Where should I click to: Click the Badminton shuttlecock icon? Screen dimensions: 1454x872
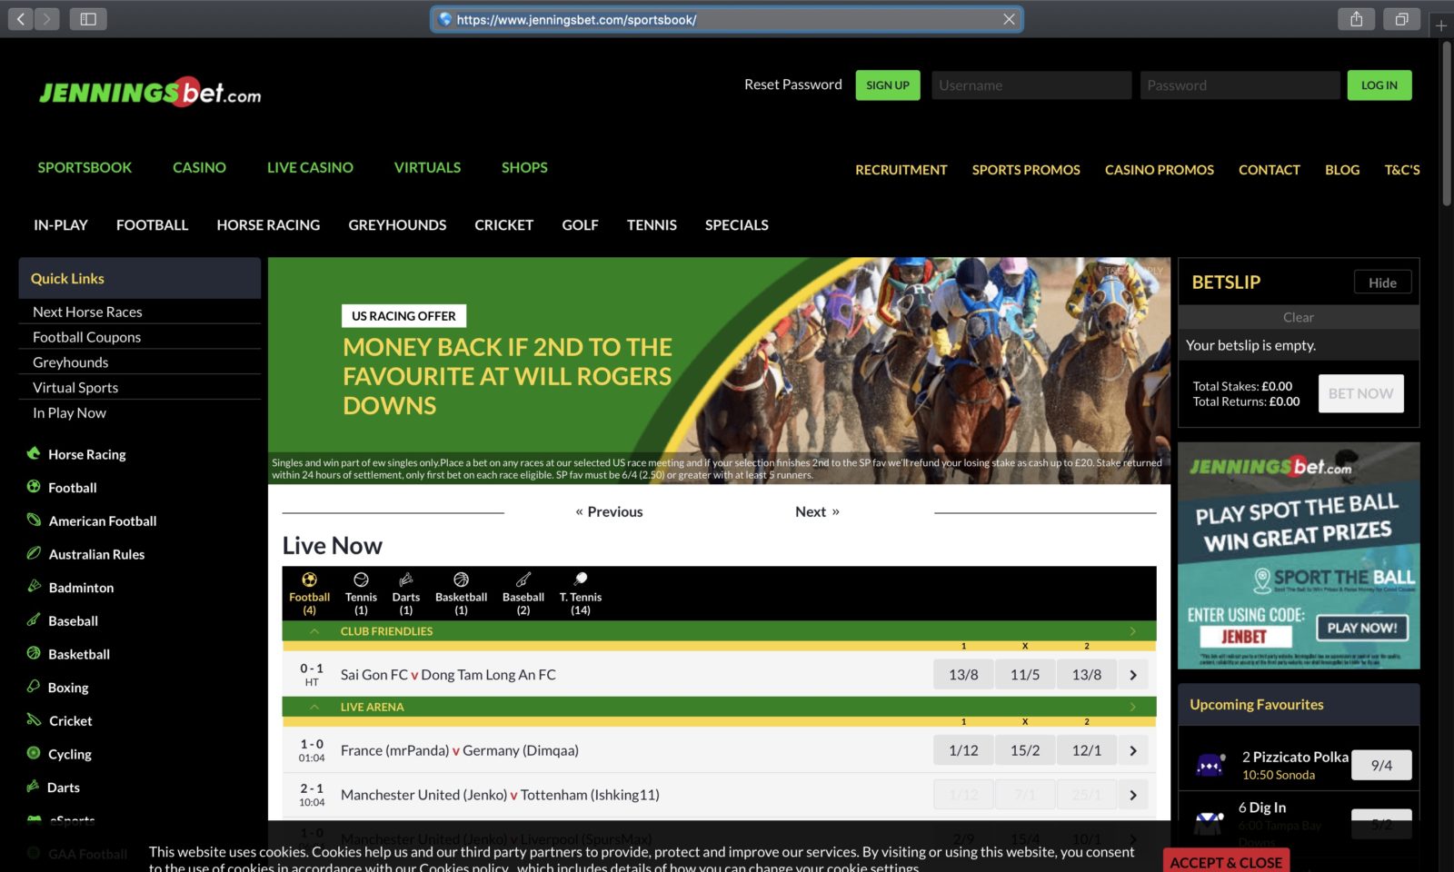click(x=34, y=588)
